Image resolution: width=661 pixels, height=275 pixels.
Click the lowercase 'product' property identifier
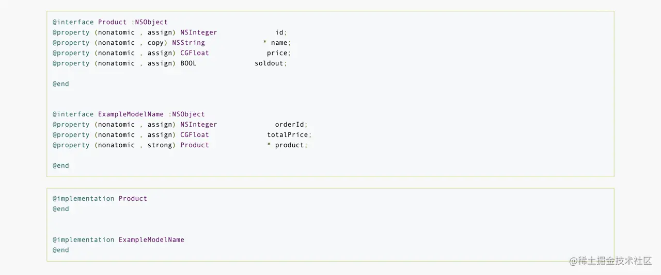[290, 145]
